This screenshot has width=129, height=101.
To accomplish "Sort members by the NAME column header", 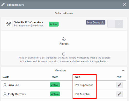I will (x=6, y=77).
